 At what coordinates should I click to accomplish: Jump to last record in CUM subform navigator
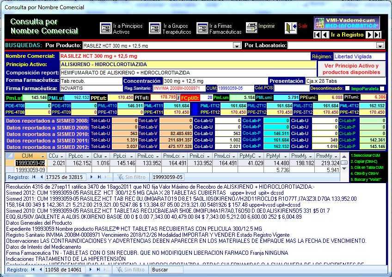click(99, 177)
